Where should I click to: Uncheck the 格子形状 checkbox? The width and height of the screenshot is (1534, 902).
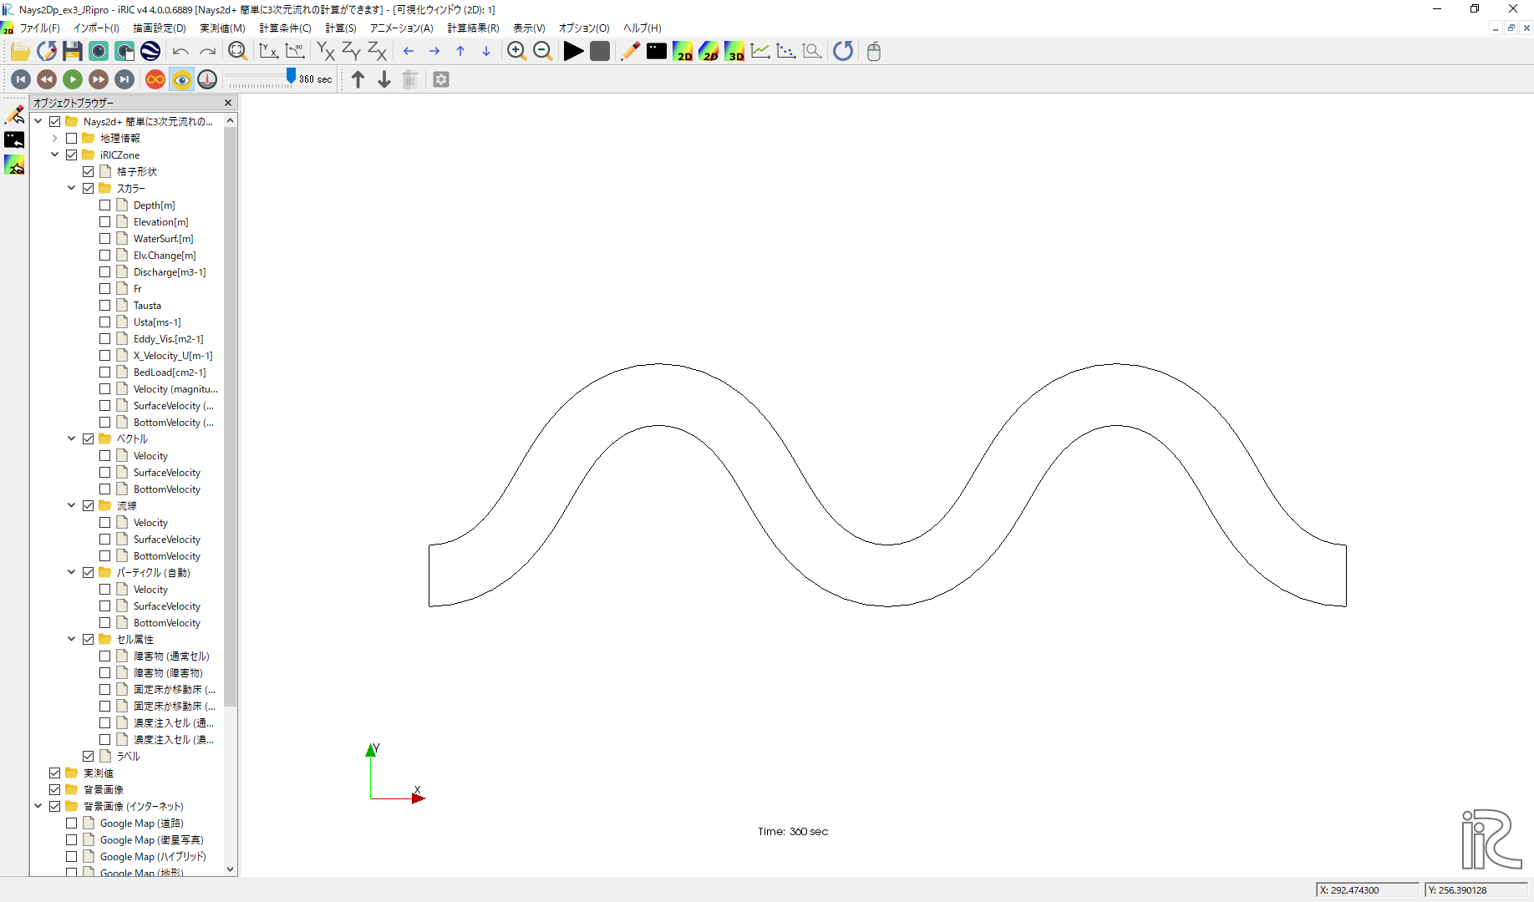point(88,171)
